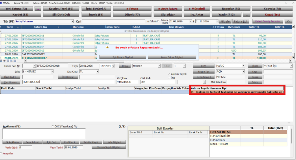296x160 pixels.
Task: Click the Kopyala (F8) button
Action: (272, 9)
